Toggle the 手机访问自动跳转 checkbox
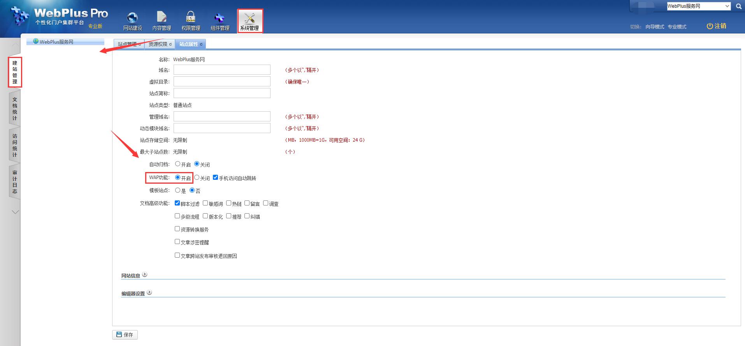 215,177
